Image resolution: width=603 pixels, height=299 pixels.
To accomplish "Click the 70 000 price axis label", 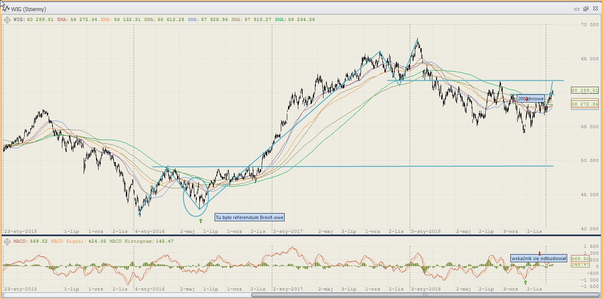I will pos(589,25).
